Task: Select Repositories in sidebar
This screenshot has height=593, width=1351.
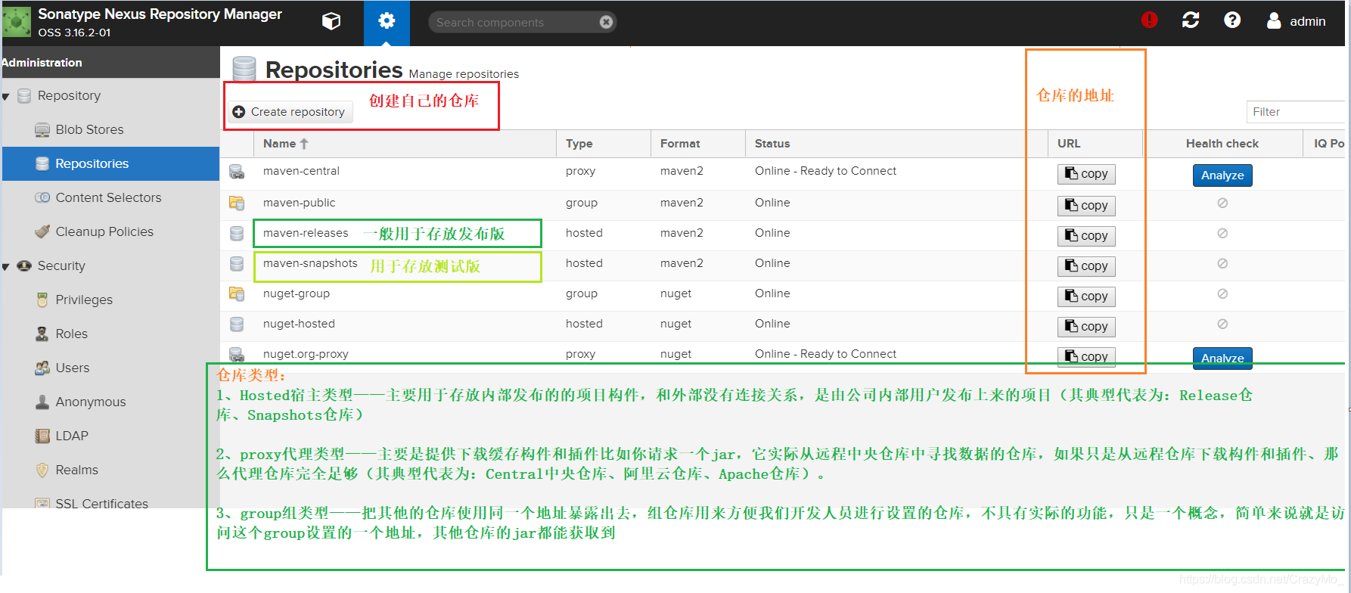Action: (x=110, y=163)
